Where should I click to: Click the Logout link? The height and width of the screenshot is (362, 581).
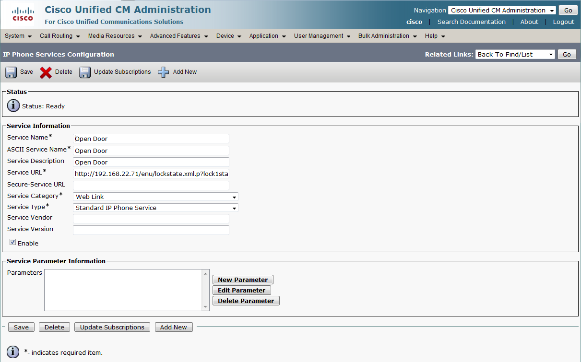[x=563, y=22]
